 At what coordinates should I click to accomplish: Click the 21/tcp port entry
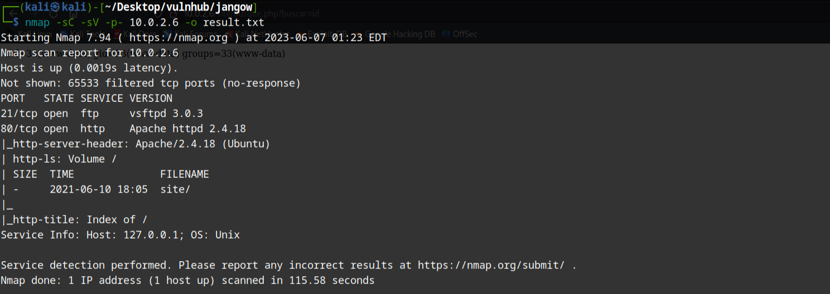point(18,114)
